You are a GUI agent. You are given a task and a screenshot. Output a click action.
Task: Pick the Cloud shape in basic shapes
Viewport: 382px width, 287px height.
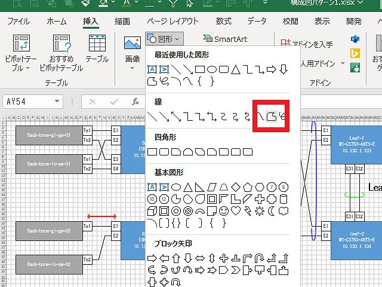pos(284,210)
